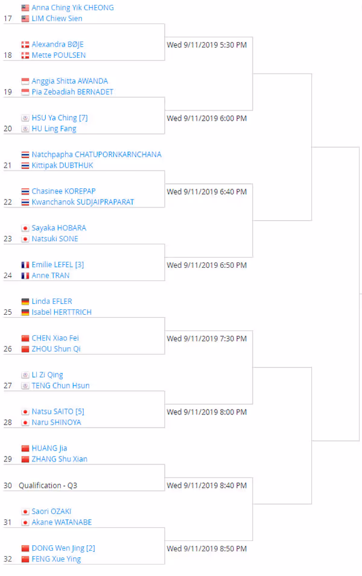The image size is (362, 576).
Task: Click Thailand flag beside Chasinee KOREPAP
Action: pos(25,191)
